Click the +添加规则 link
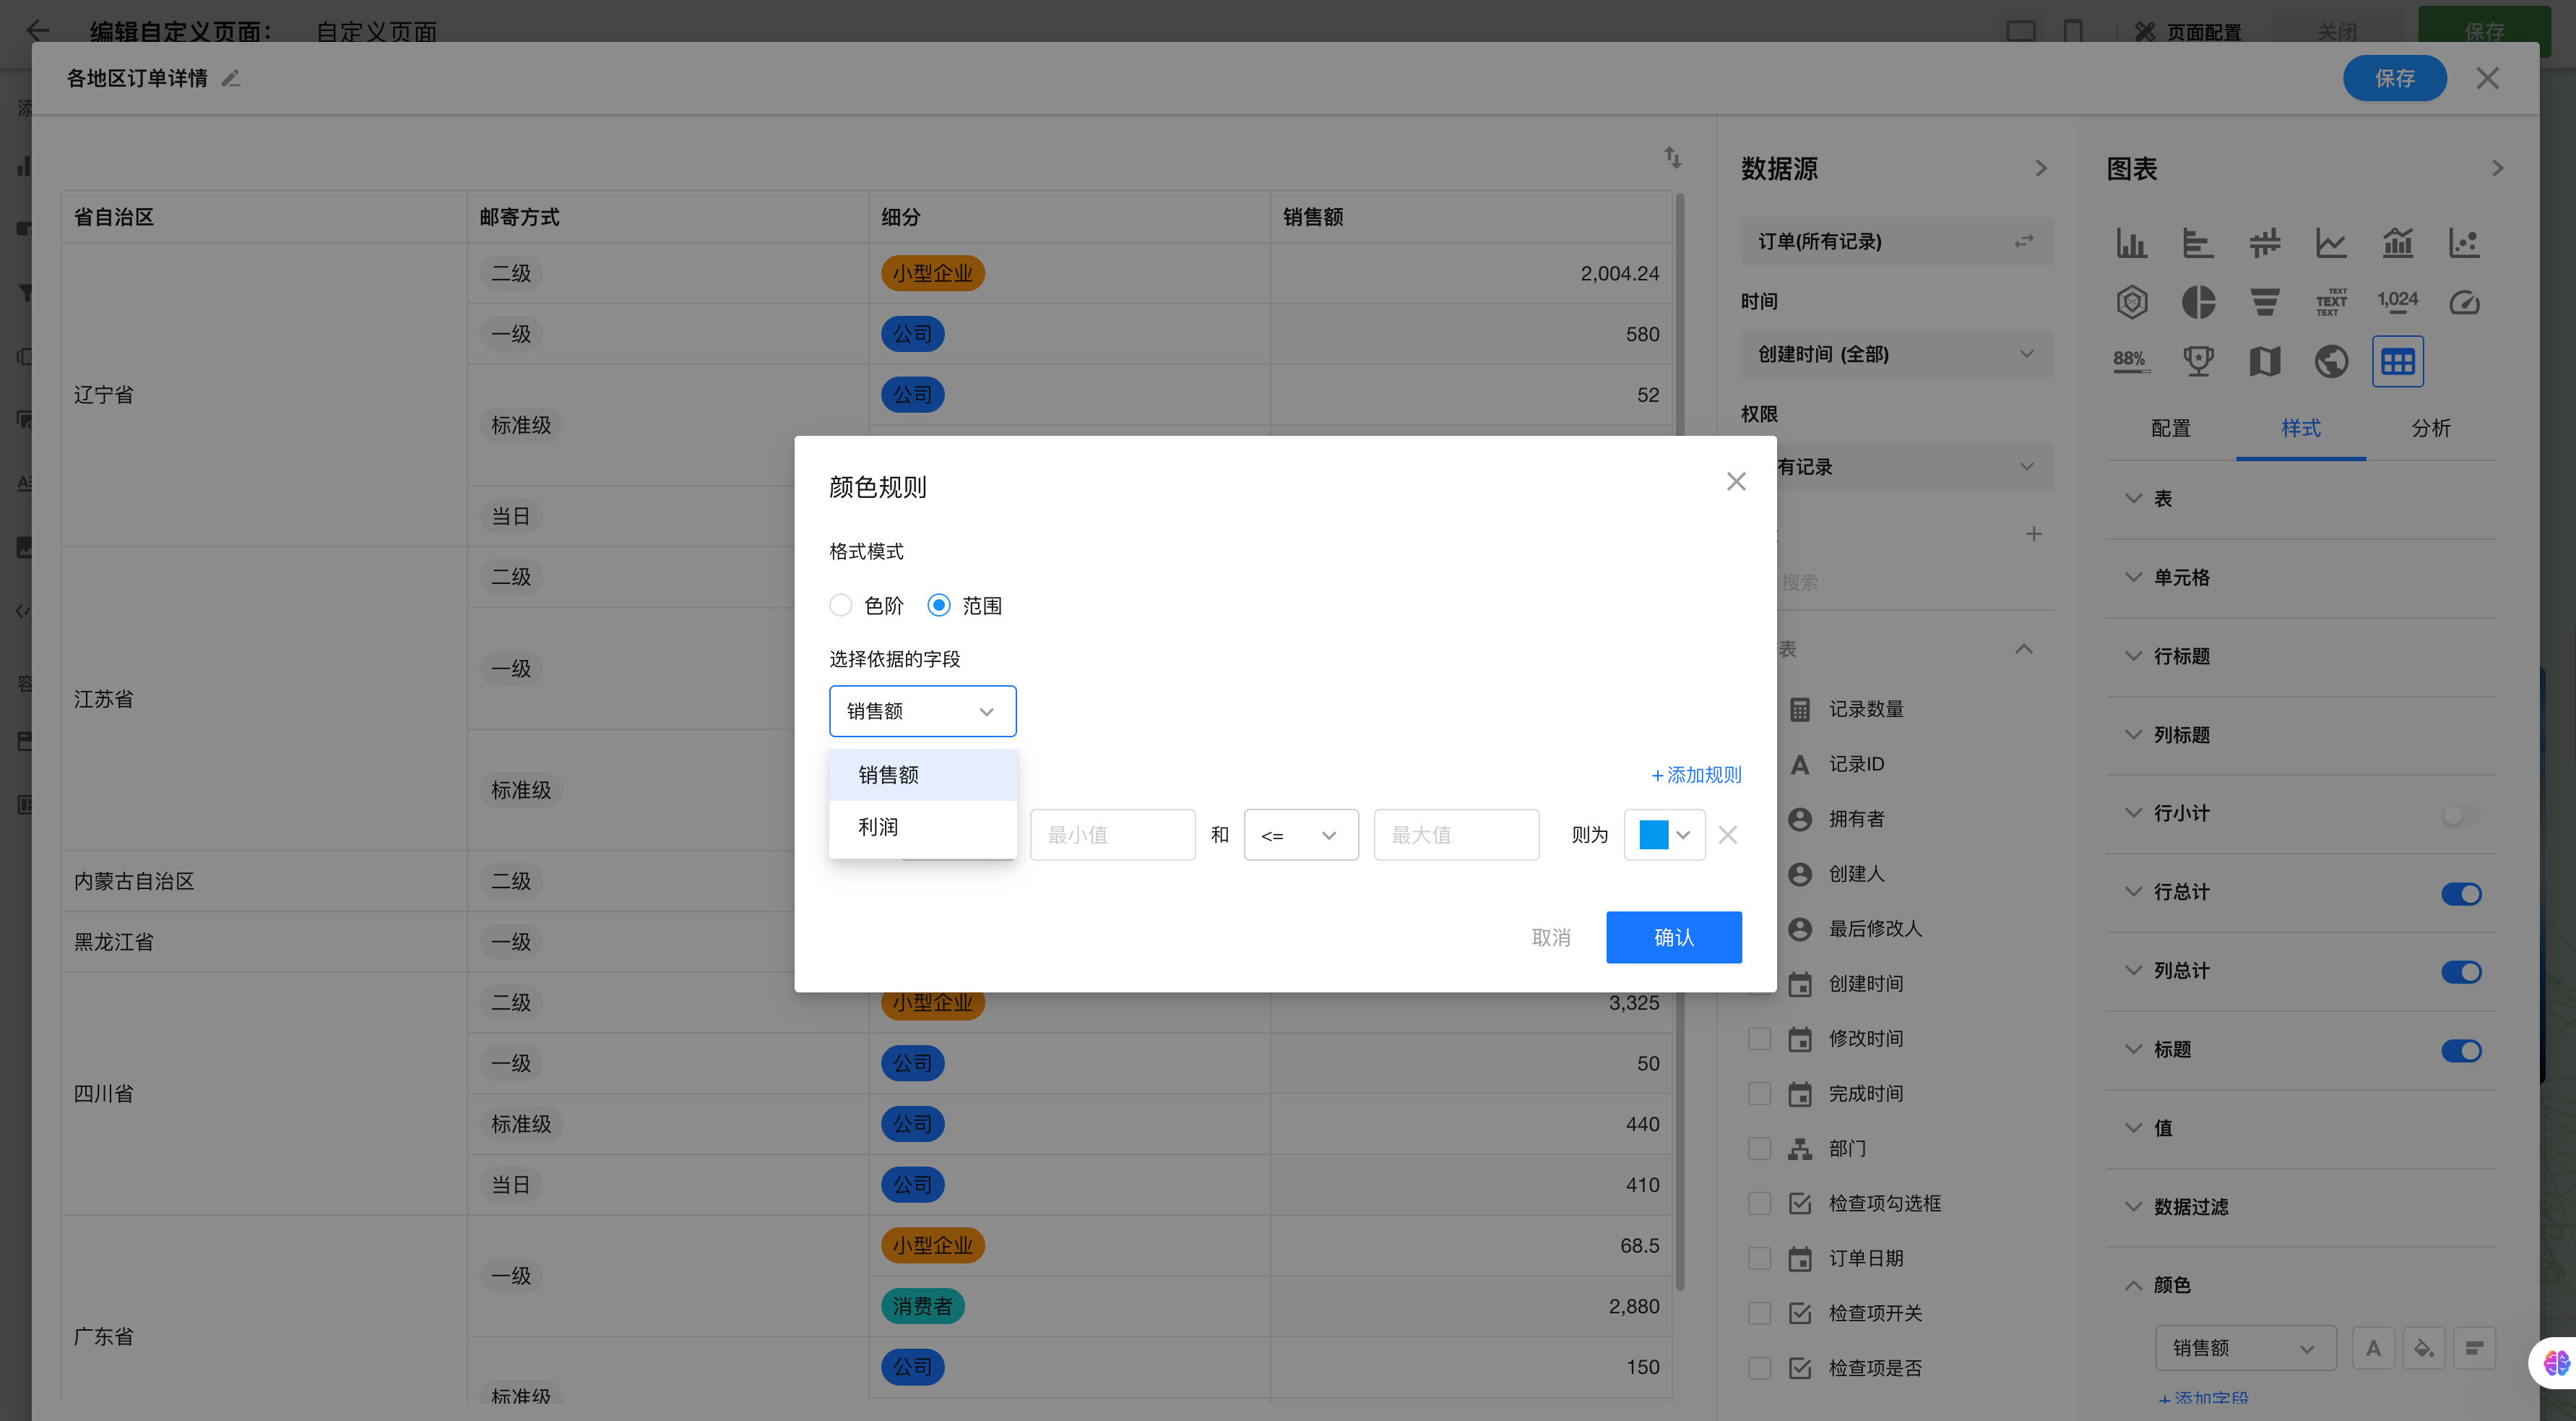The image size is (2576, 1421). click(x=1696, y=775)
